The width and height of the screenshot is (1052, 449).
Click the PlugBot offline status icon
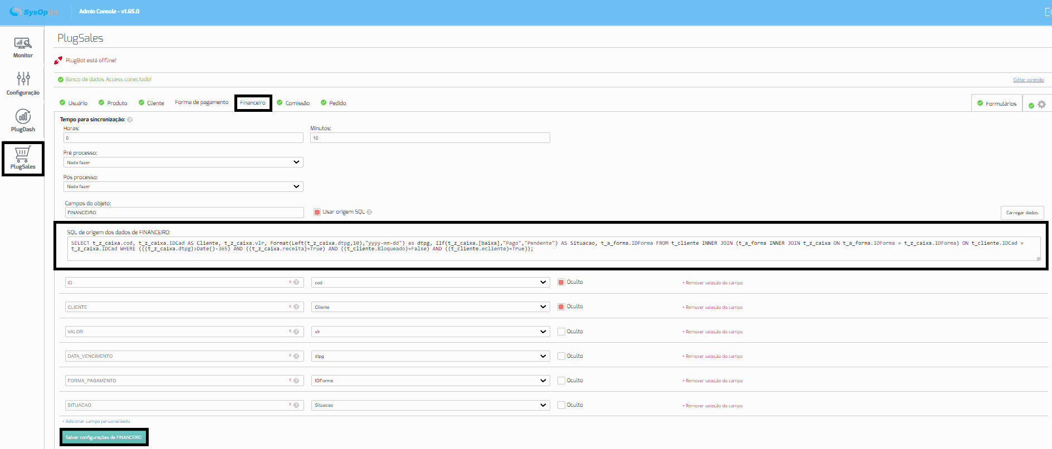[58, 60]
